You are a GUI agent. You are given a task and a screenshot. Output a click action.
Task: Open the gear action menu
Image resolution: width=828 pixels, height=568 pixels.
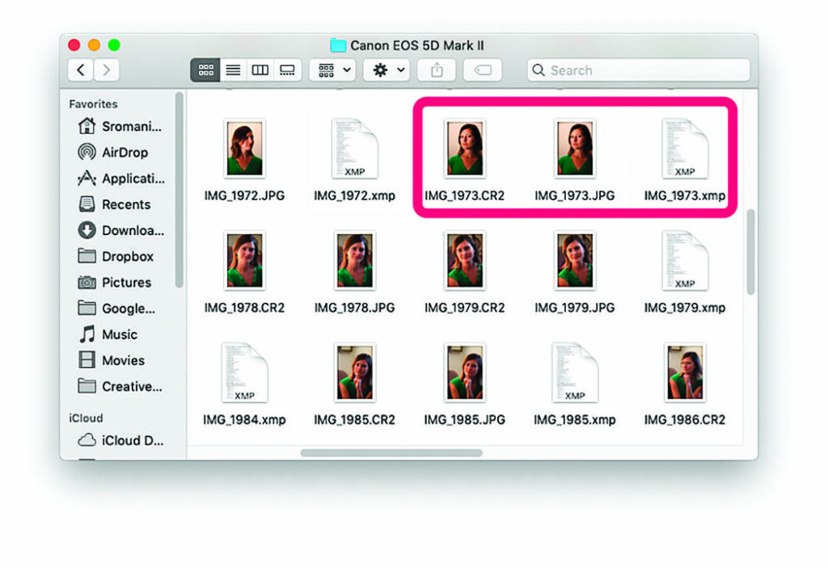[x=388, y=70]
